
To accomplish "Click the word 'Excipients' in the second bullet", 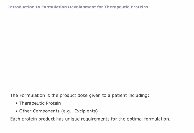I will point(85,111).
